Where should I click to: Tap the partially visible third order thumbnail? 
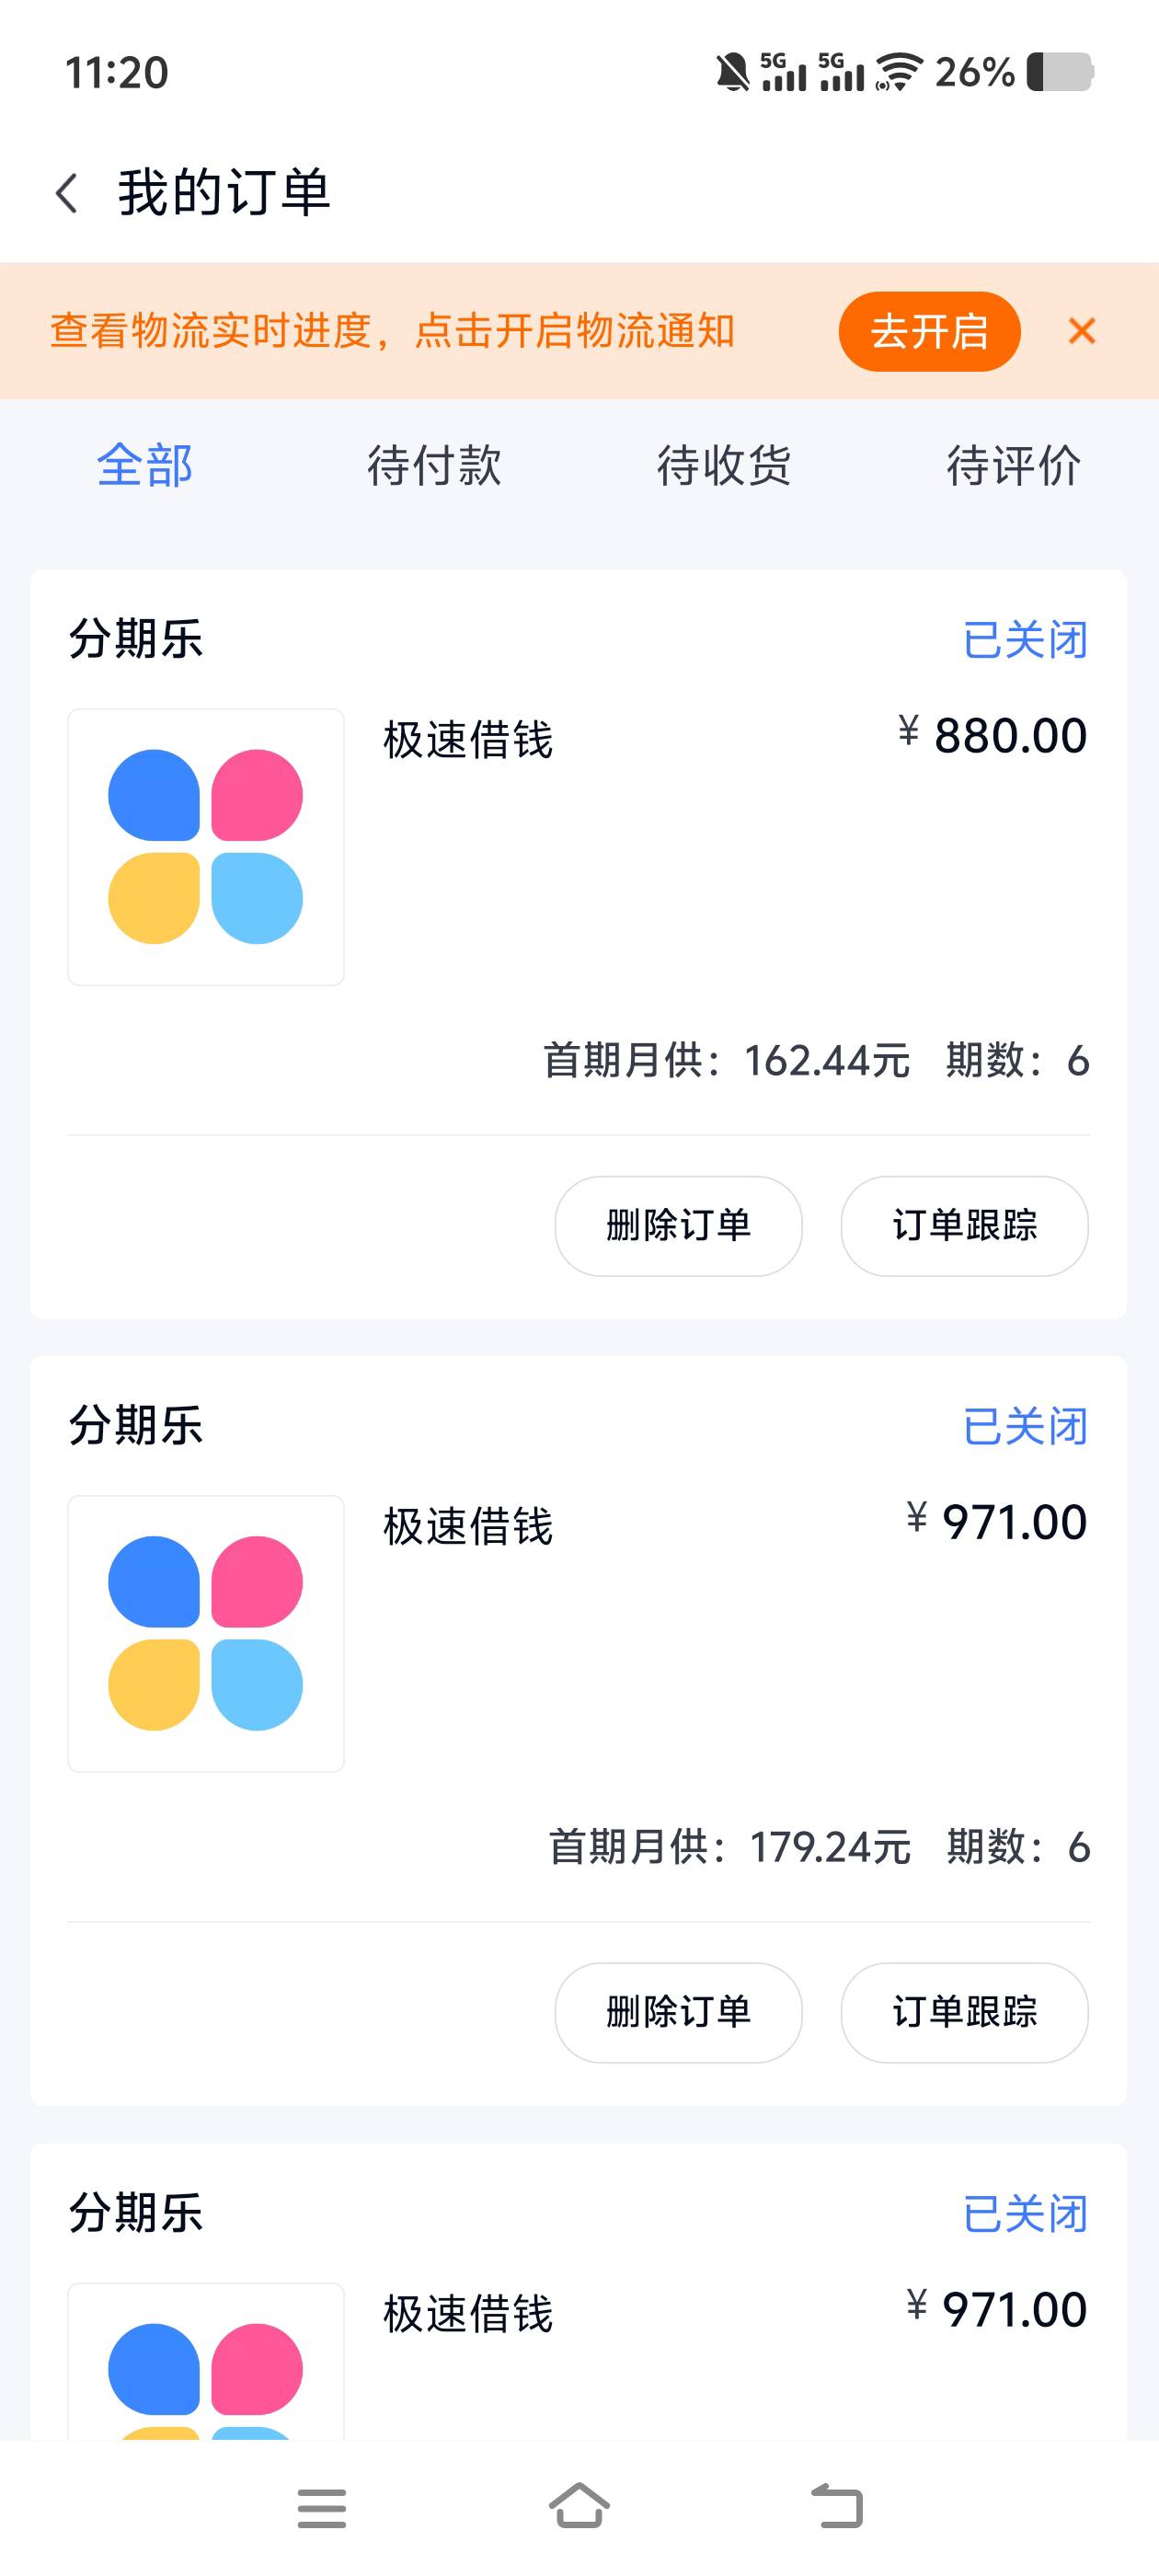(206, 2362)
